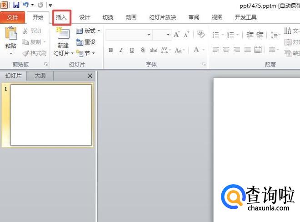Click the bullets list icon

(x=215, y=35)
